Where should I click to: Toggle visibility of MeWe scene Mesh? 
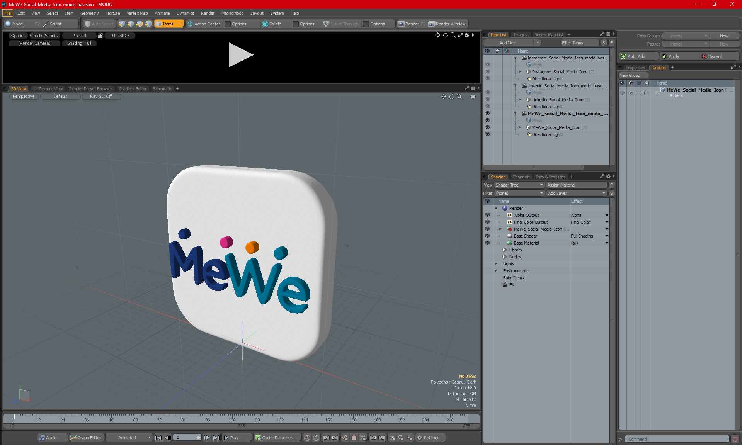tap(488, 121)
